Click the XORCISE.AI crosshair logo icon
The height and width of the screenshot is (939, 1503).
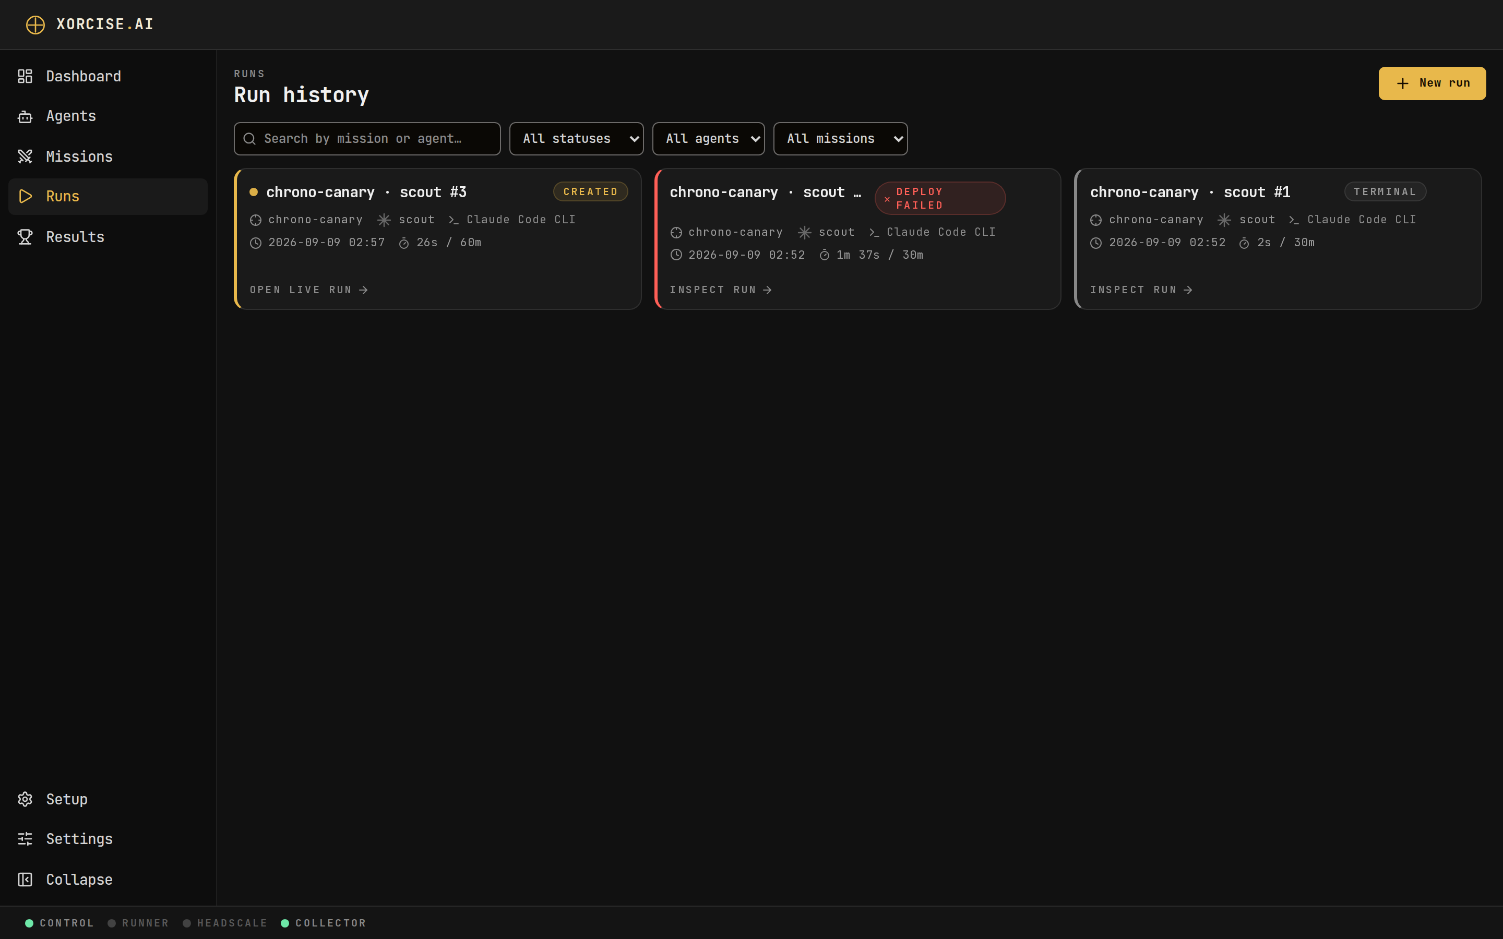coord(35,25)
